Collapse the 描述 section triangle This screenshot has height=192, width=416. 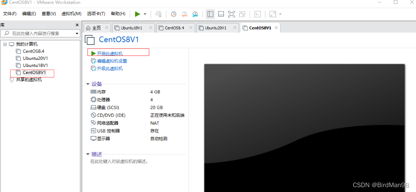pyautogui.click(x=88, y=155)
